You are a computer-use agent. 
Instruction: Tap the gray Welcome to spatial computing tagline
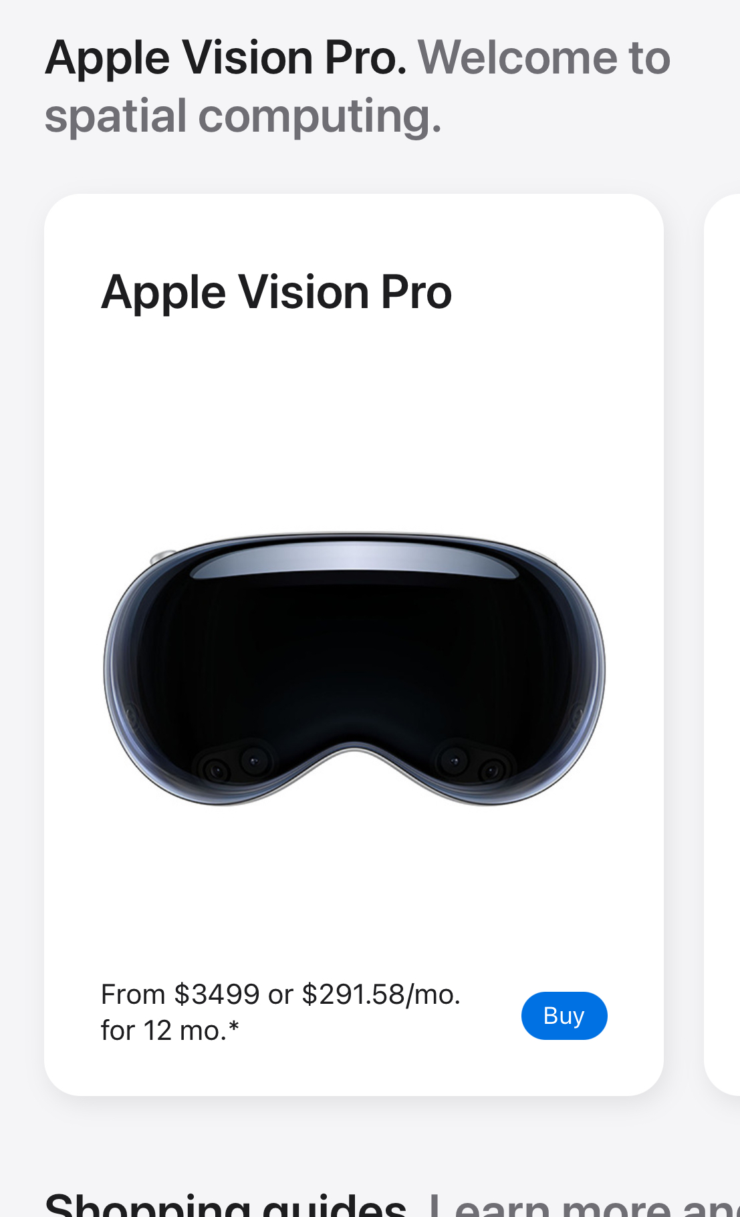click(358, 87)
